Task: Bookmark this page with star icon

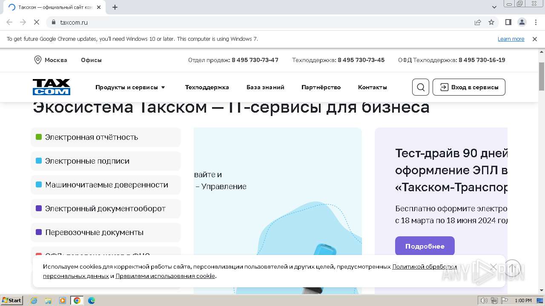Action: pos(491,22)
